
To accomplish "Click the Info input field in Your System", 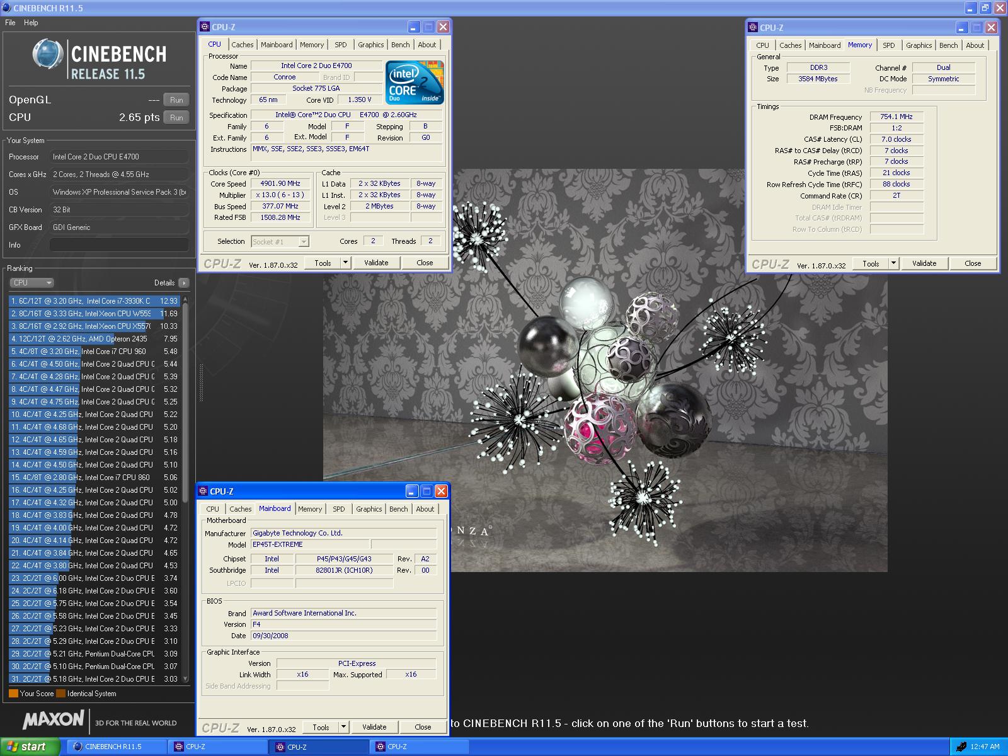I will coord(119,245).
